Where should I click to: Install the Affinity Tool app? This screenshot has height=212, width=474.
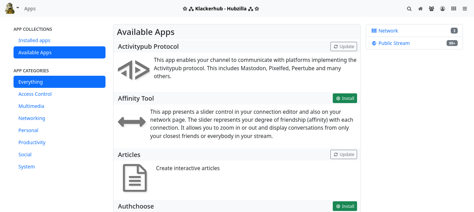click(x=345, y=99)
